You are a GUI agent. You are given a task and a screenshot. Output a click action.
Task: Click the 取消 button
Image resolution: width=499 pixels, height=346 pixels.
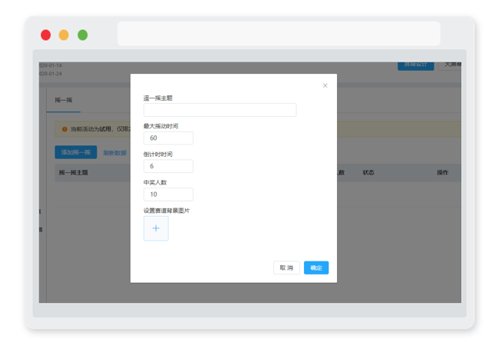pos(286,268)
